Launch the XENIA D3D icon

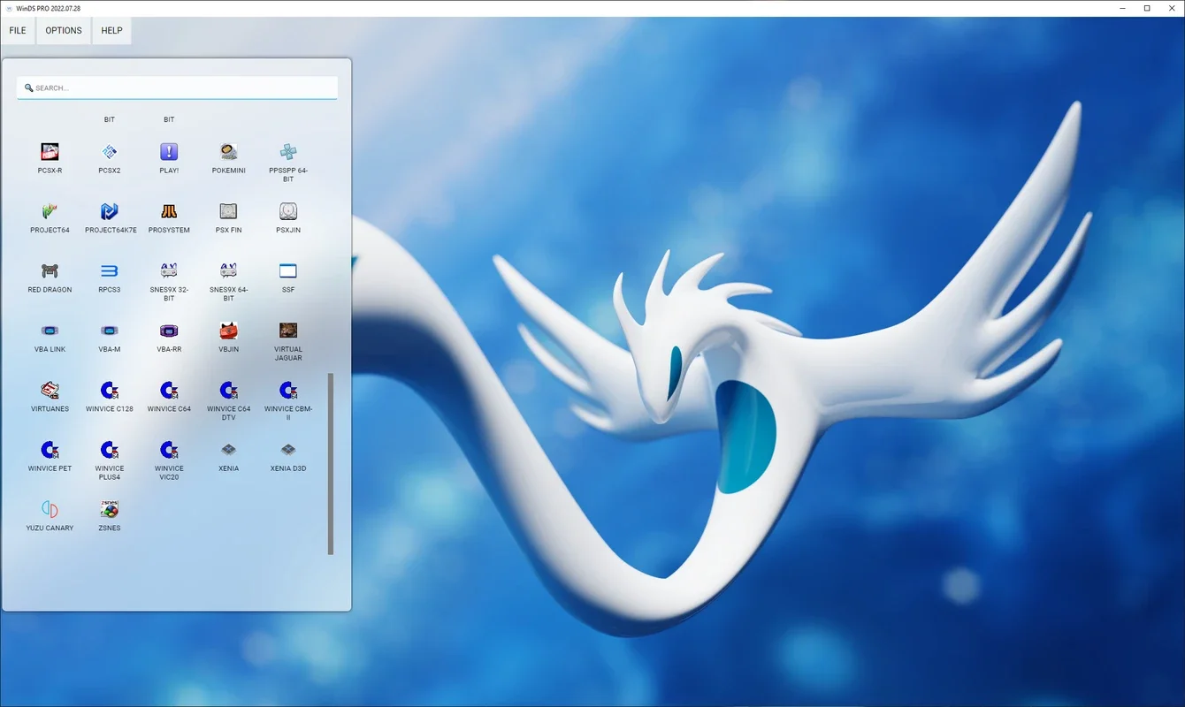click(288, 450)
